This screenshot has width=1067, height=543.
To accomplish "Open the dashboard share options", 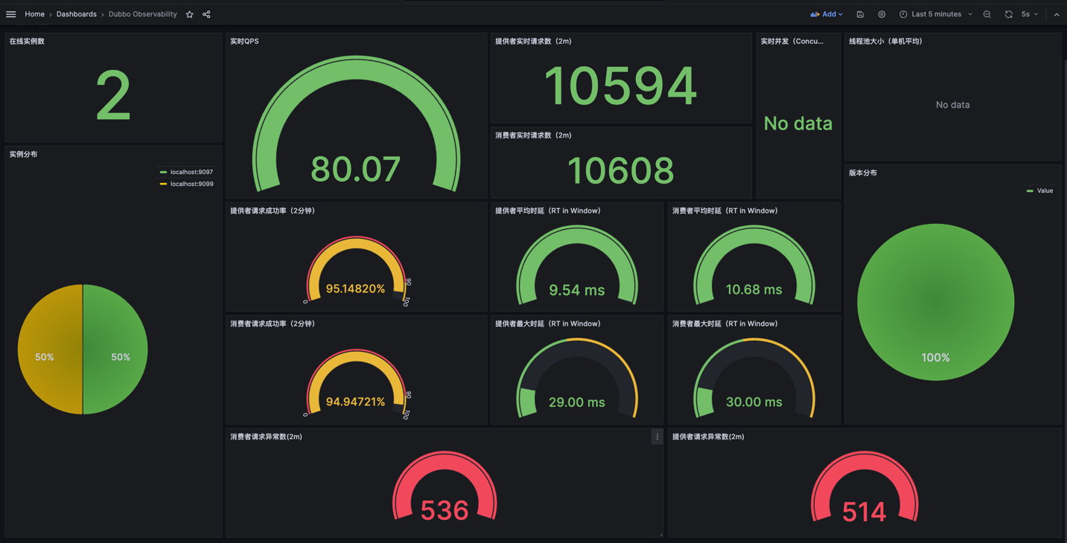I will [x=206, y=13].
